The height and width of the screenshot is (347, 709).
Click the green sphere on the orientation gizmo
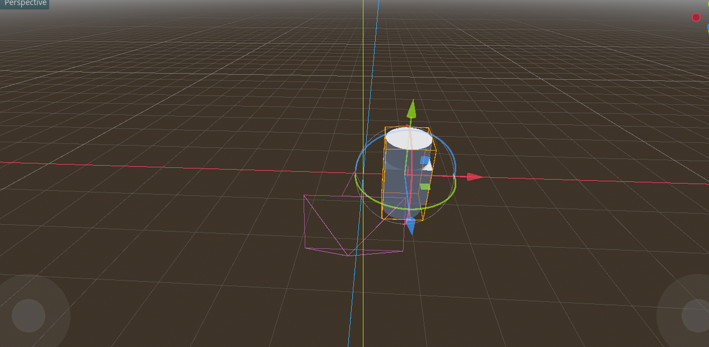pyautogui.click(x=707, y=4)
